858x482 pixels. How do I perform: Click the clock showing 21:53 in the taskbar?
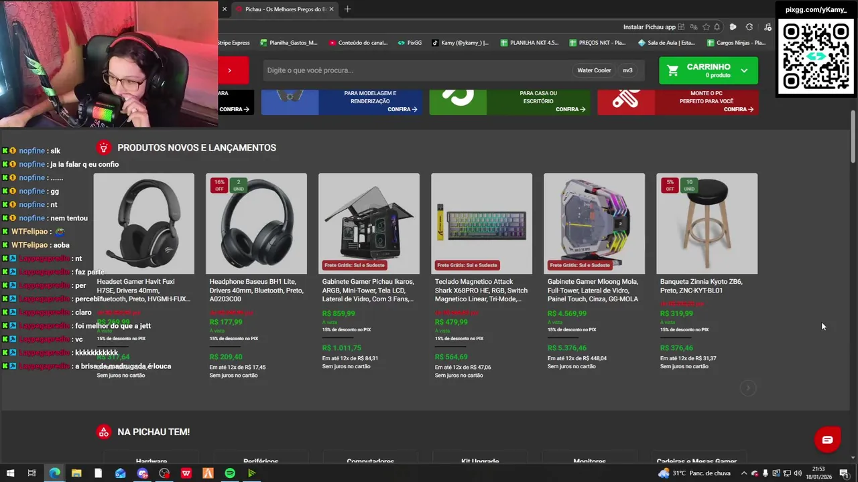(818, 473)
